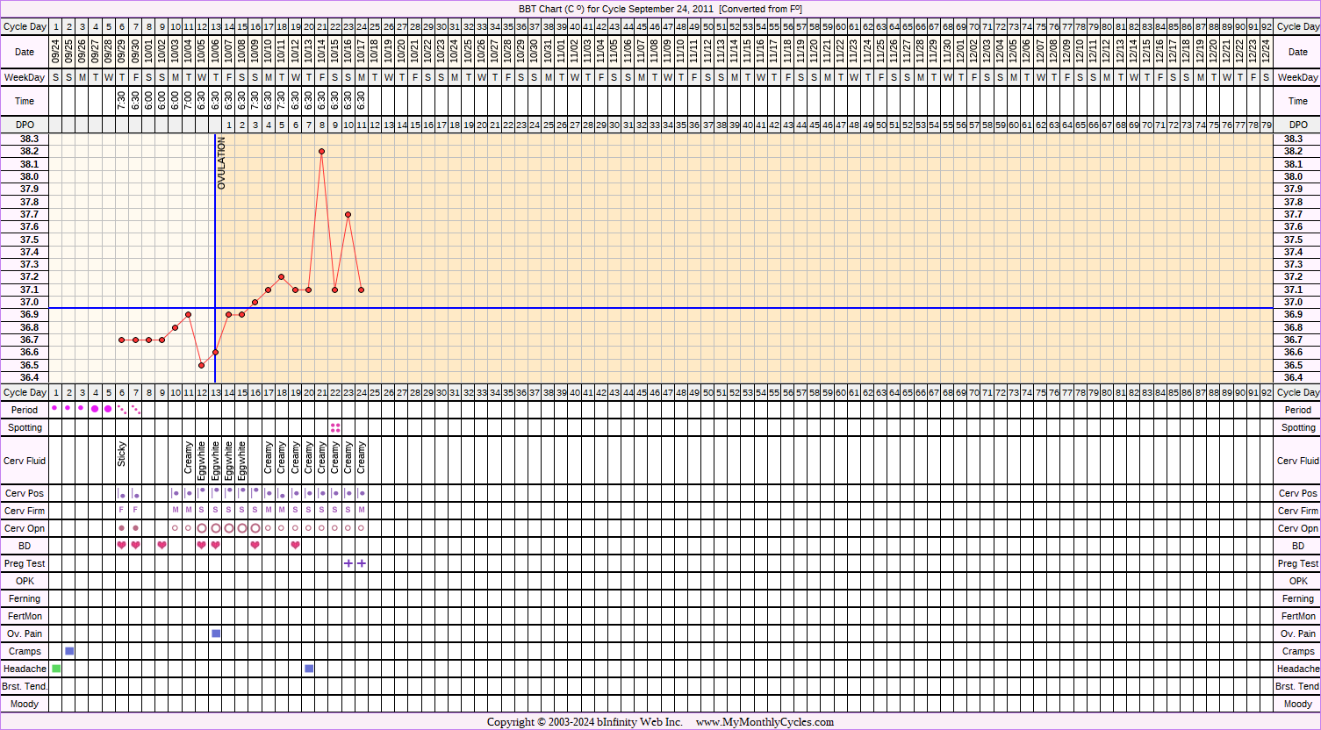Click the BD heart on cycle day 6
This screenshot has height=730, width=1321.
(x=122, y=546)
